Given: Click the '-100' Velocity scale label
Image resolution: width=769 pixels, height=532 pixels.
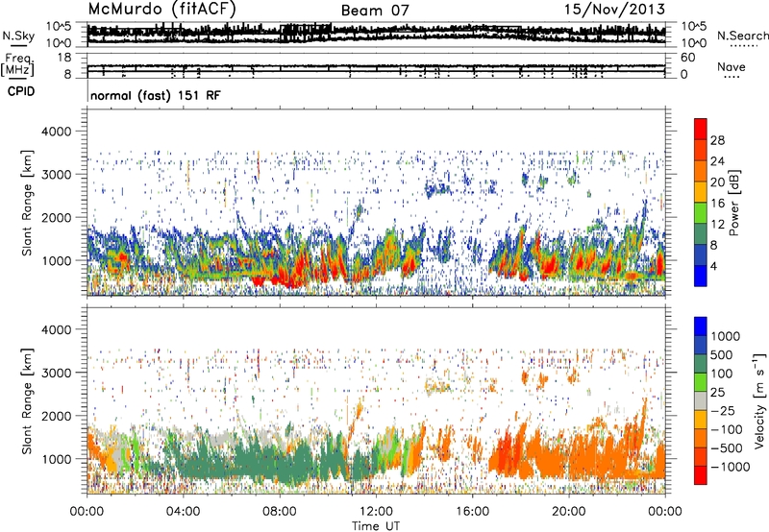Looking at the screenshot, I should click(x=727, y=429).
